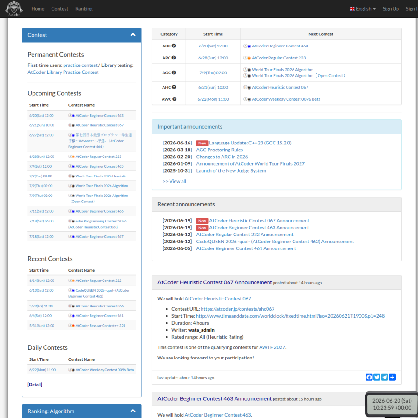418x418 pixels.
Task: Share announcement via Telegram icon
Action: coord(385,377)
